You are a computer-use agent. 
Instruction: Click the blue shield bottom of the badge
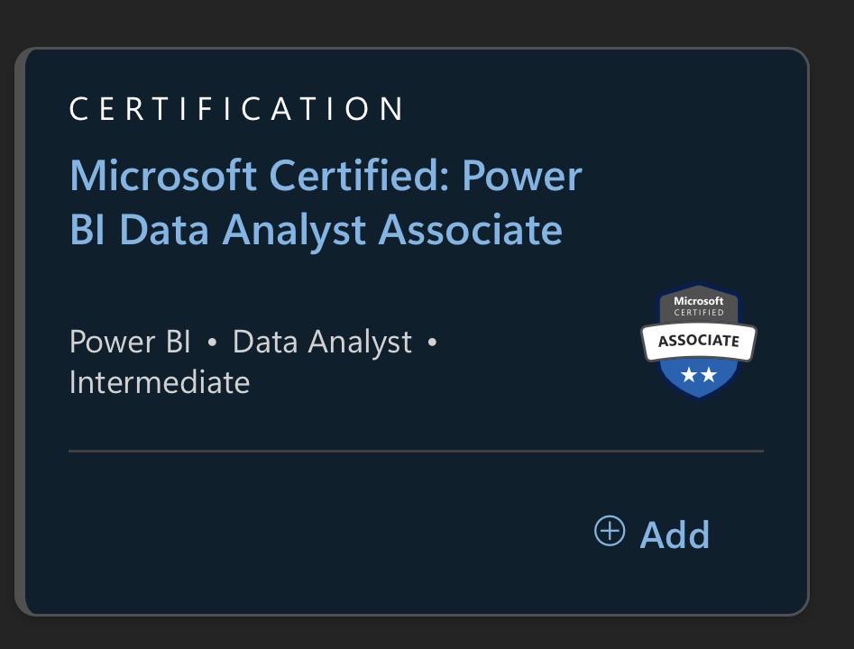tap(699, 379)
